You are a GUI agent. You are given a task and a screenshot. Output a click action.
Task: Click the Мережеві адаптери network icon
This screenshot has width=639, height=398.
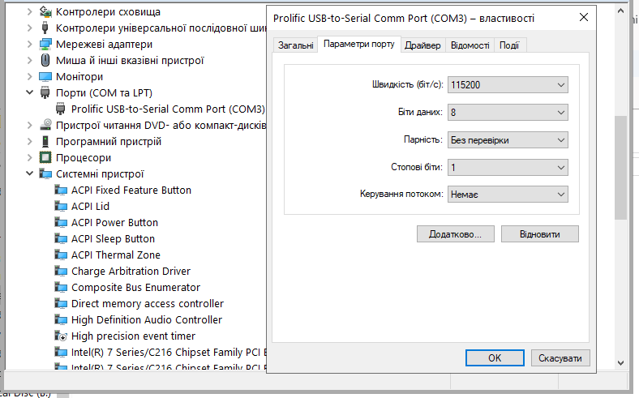(x=45, y=44)
